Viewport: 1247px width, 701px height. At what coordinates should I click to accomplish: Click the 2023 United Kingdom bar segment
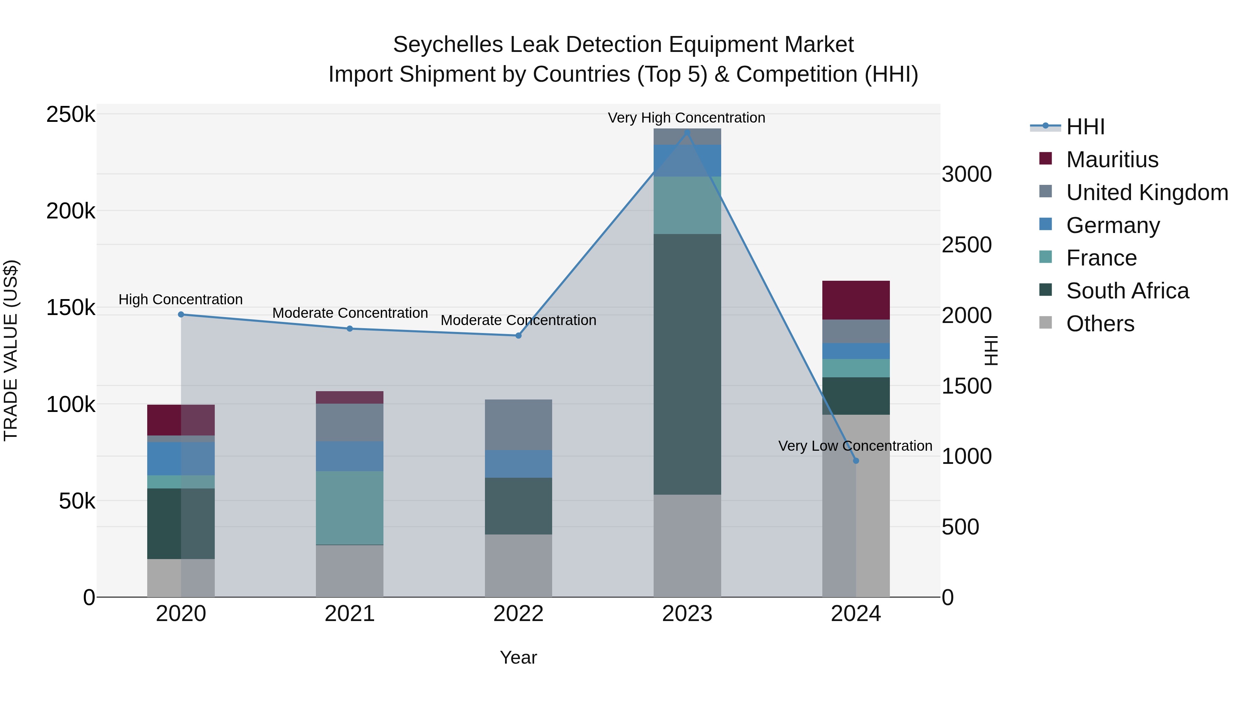tap(687, 137)
